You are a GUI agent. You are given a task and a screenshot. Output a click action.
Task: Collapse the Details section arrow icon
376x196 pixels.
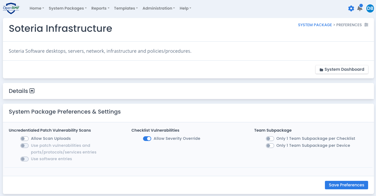(32, 91)
